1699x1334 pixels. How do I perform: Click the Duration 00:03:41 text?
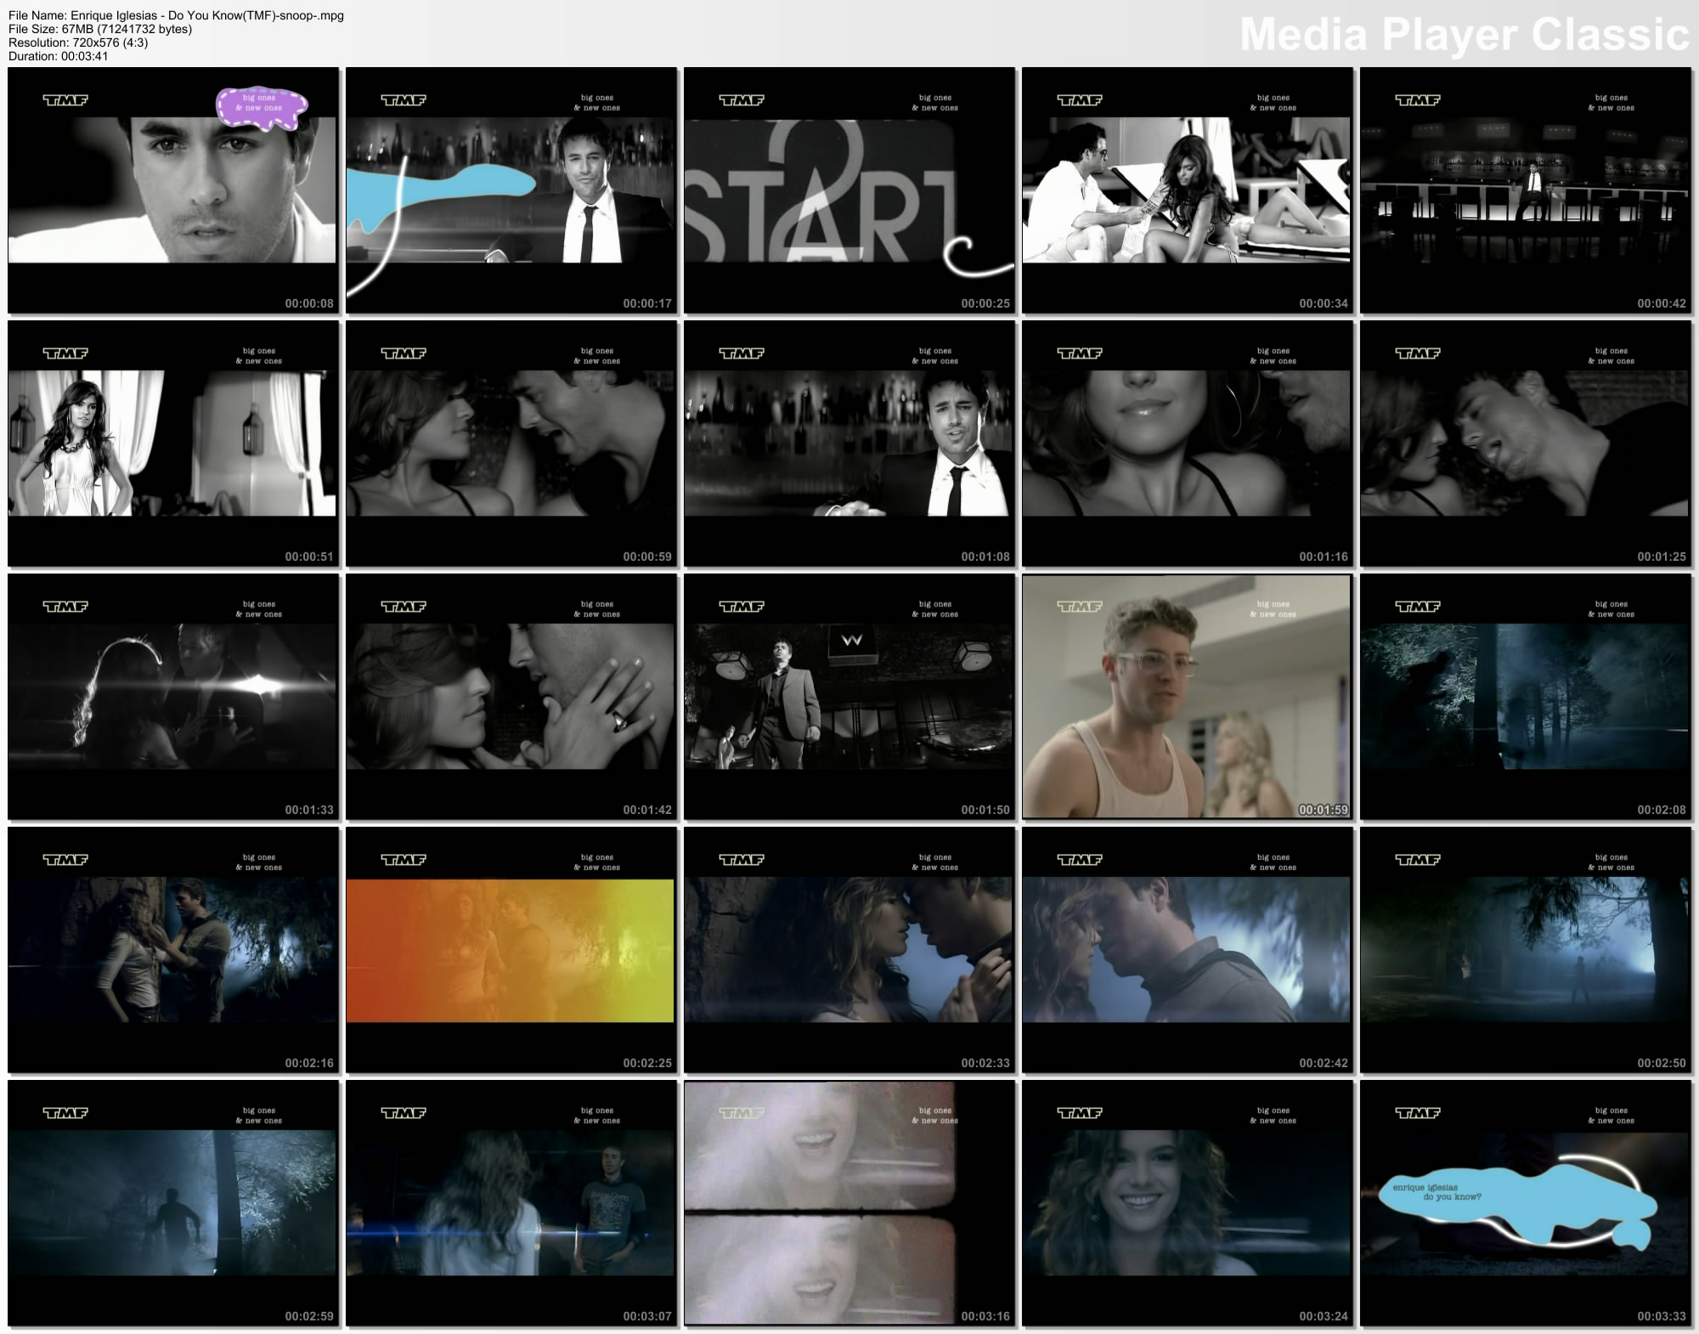click(x=59, y=56)
